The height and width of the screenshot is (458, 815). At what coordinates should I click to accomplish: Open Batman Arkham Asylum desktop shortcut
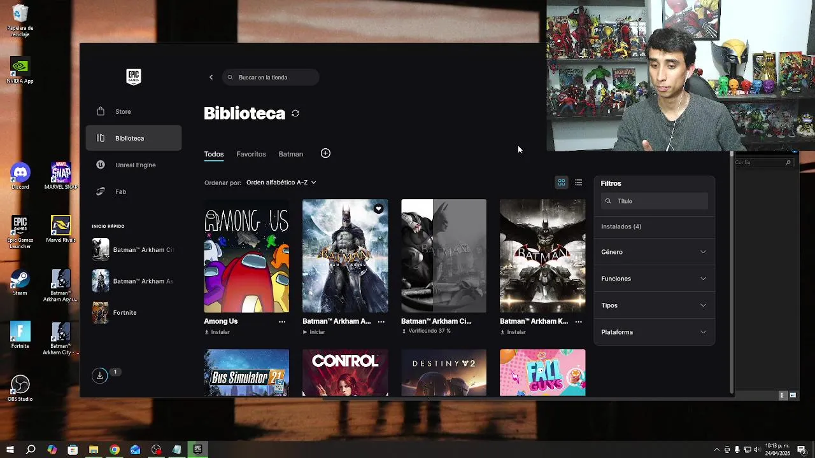[60, 286]
